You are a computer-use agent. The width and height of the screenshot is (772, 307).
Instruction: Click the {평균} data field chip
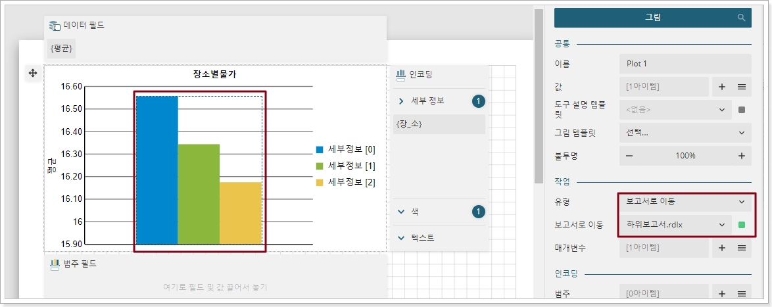(x=62, y=48)
